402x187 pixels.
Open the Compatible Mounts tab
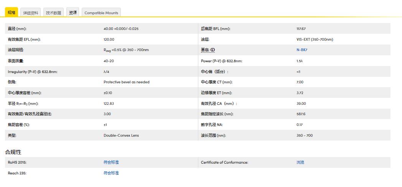[102, 13]
